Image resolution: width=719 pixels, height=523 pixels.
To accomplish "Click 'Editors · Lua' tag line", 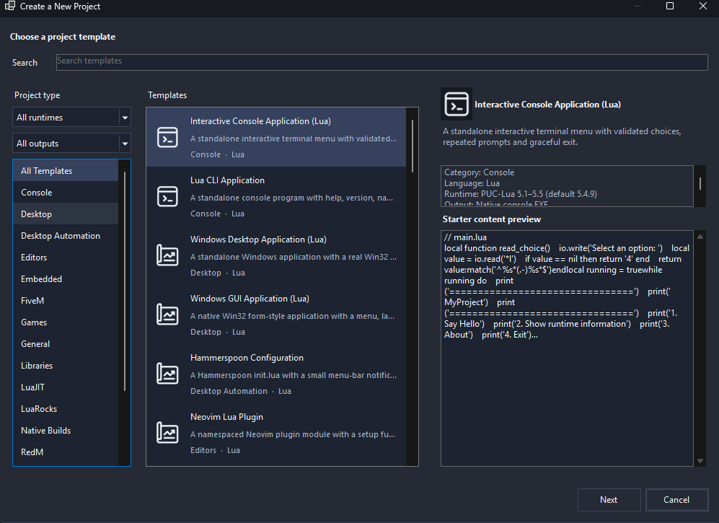I will pos(215,451).
